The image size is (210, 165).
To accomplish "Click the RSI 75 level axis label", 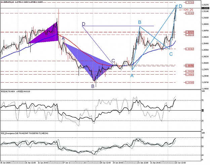I will (x=203, y=100).
